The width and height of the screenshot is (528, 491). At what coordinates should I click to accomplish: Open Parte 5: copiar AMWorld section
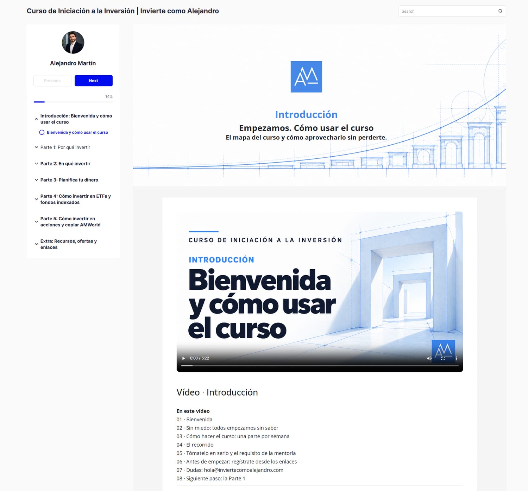click(70, 222)
